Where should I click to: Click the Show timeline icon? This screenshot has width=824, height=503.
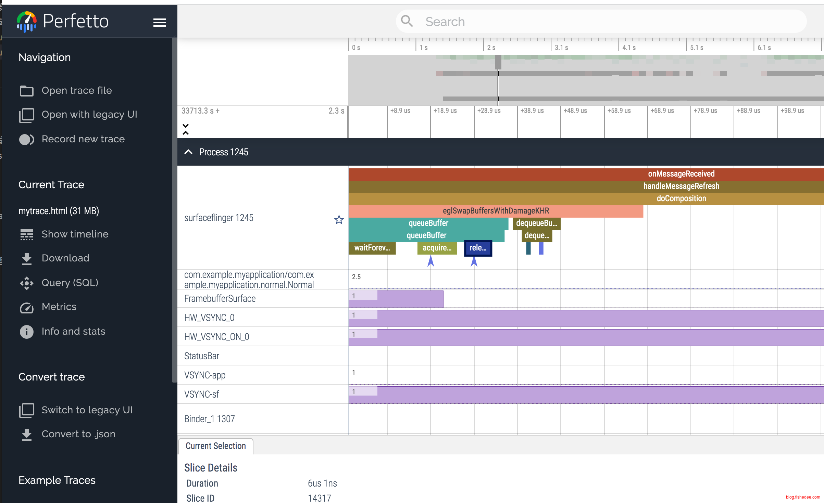(x=26, y=234)
